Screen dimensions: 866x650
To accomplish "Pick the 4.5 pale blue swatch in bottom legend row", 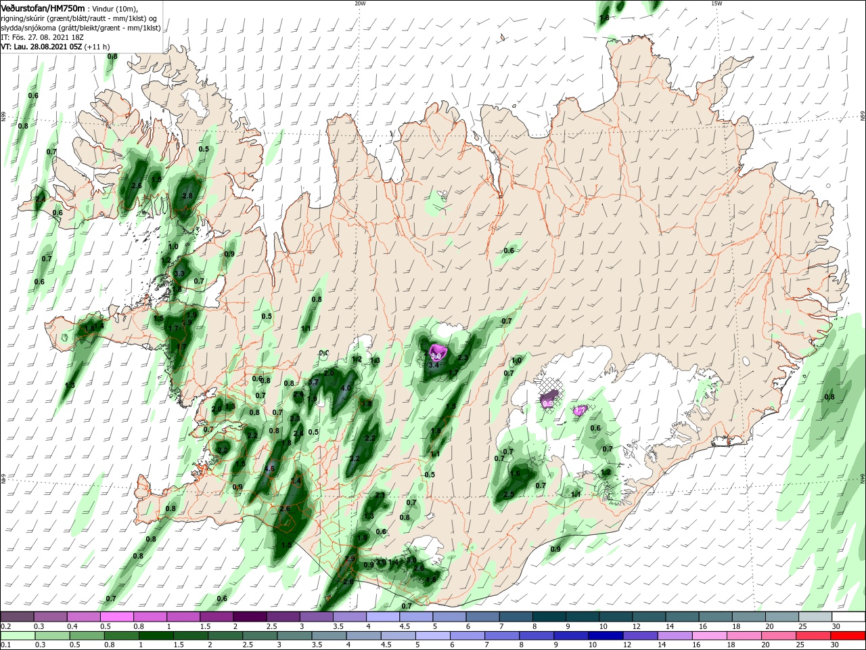I will click(398, 636).
